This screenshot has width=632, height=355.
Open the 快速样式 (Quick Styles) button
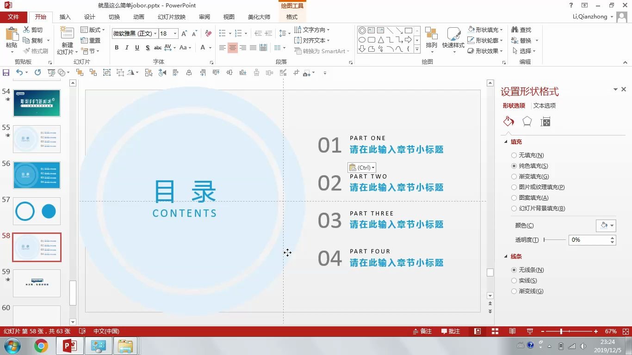tap(453, 39)
